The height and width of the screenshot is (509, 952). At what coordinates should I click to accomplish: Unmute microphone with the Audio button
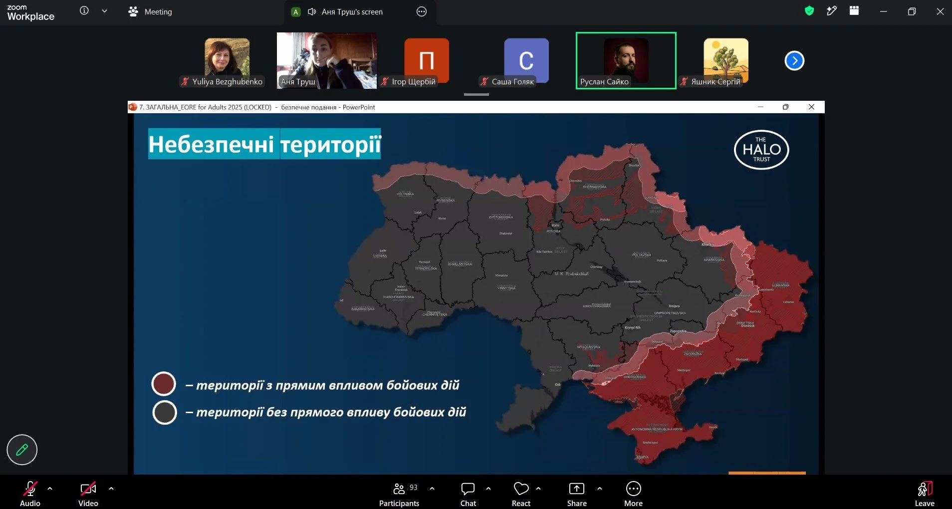coord(30,494)
